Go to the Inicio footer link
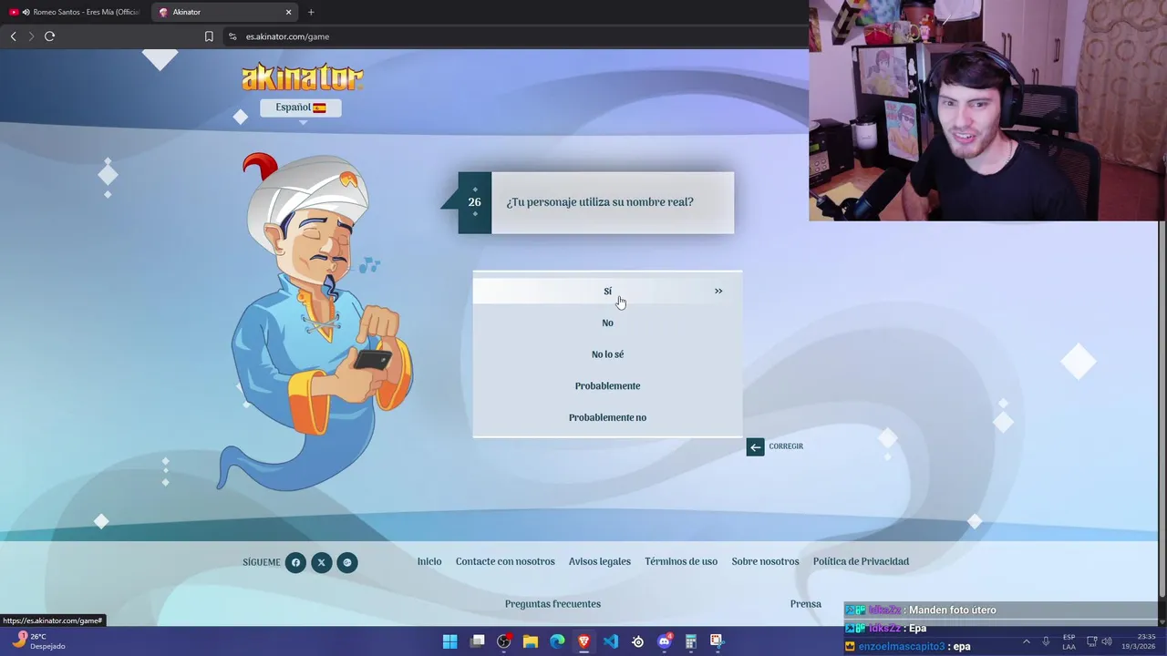The image size is (1167, 656). [429, 561]
